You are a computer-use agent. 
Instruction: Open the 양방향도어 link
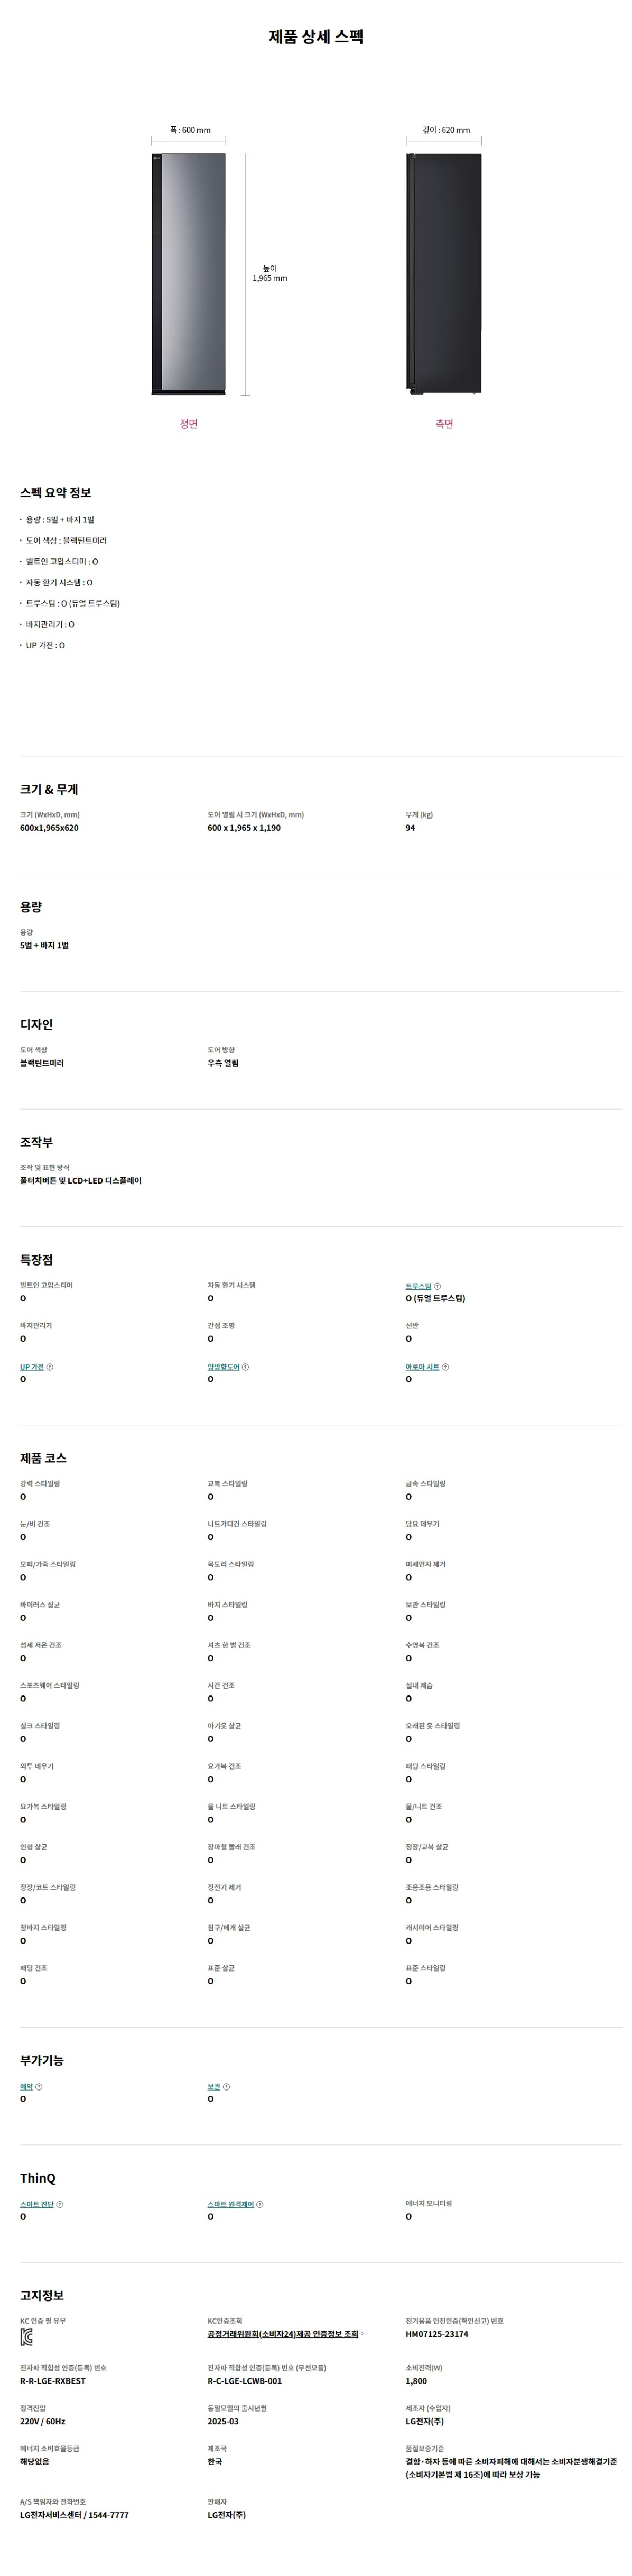[223, 1367]
